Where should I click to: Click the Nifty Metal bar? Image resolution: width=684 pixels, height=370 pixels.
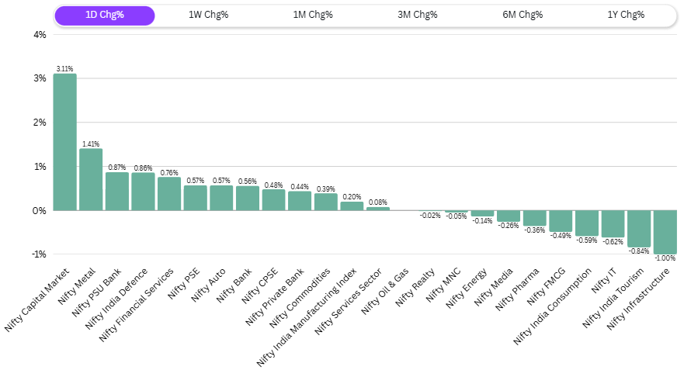click(x=91, y=179)
